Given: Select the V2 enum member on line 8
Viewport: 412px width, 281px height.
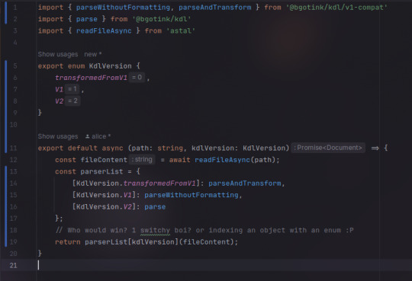Looking at the screenshot, I should (59, 101).
